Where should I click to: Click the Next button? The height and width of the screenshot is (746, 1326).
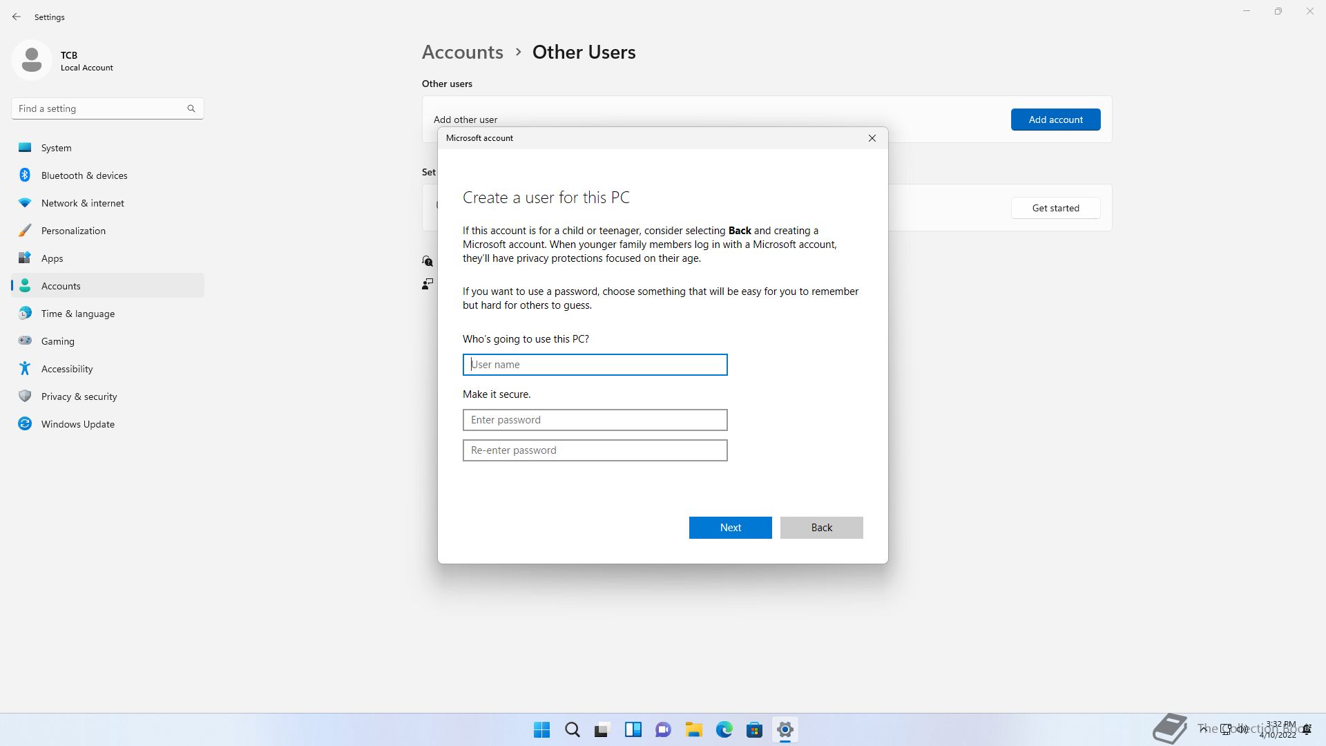point(730,528)
